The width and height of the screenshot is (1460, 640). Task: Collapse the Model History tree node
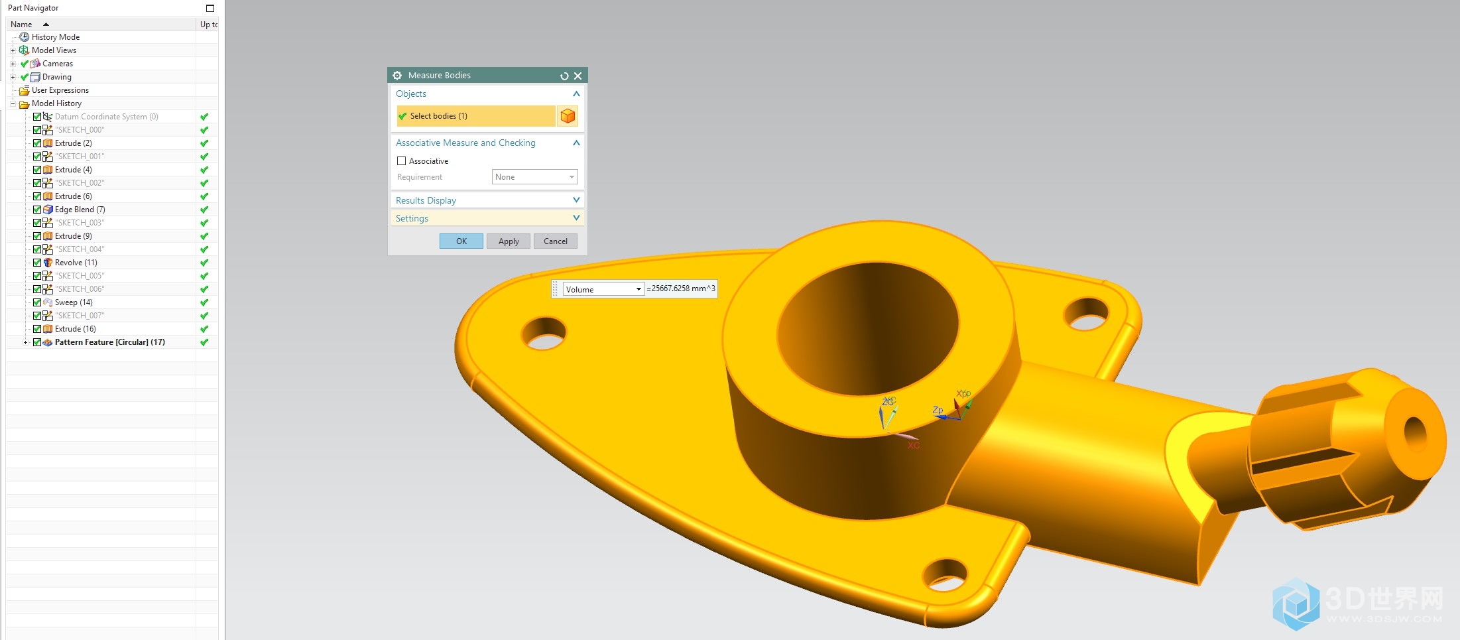(x=13, y=103)
